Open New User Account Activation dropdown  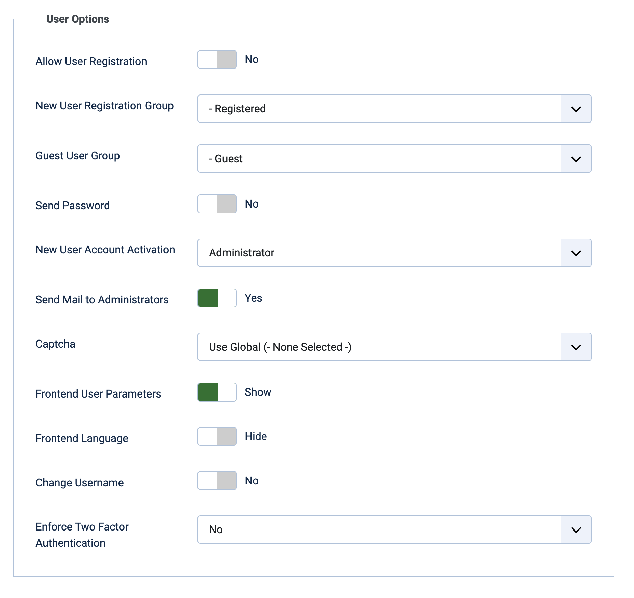(x=379, y=253)
